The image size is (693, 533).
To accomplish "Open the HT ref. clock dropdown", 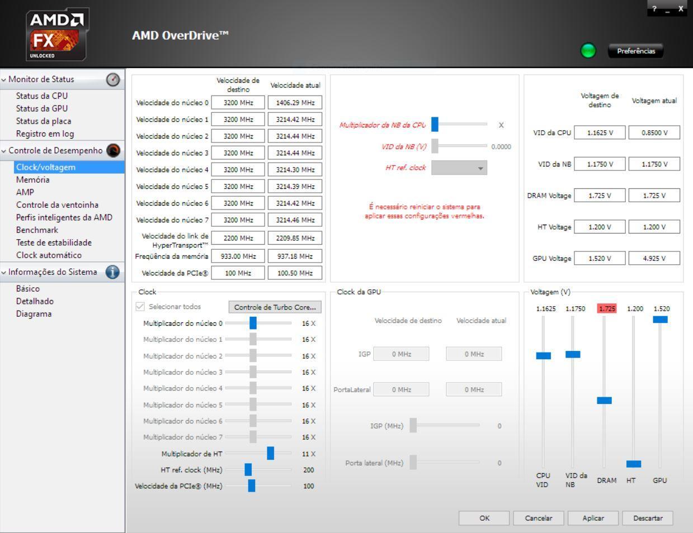I will tap(459, 168).
